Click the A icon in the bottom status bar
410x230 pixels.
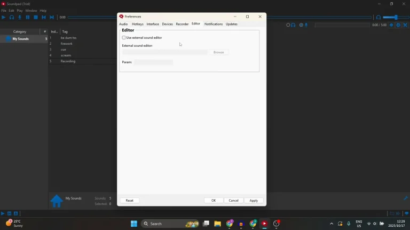16,213
